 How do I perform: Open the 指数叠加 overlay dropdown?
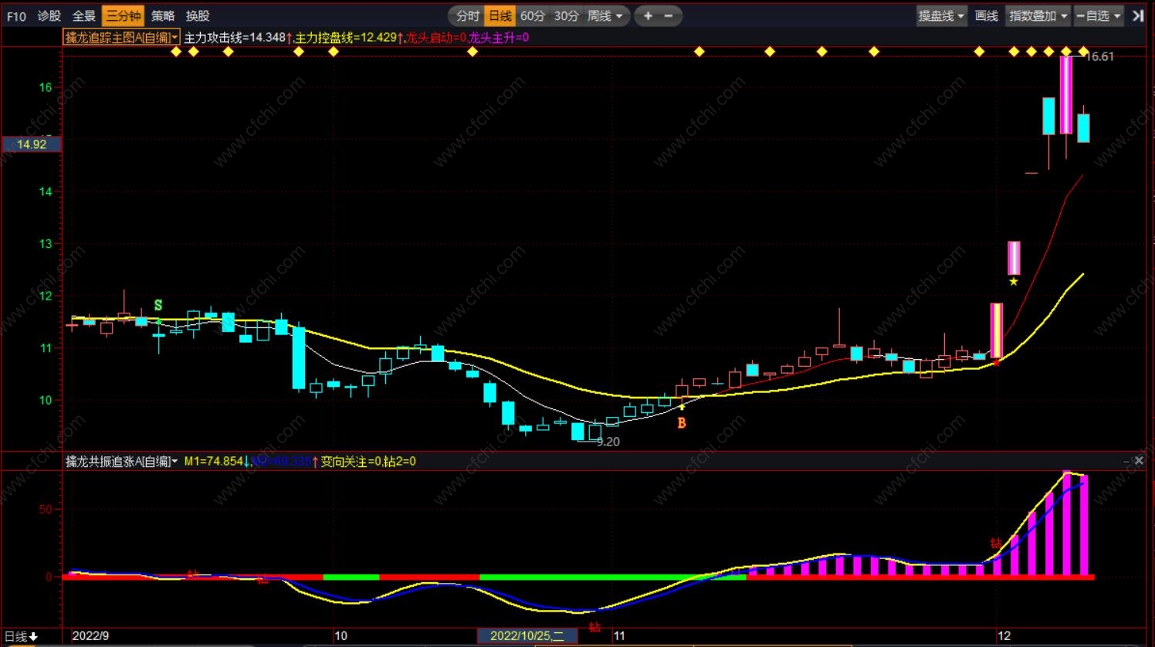(x=1038, y=15)
